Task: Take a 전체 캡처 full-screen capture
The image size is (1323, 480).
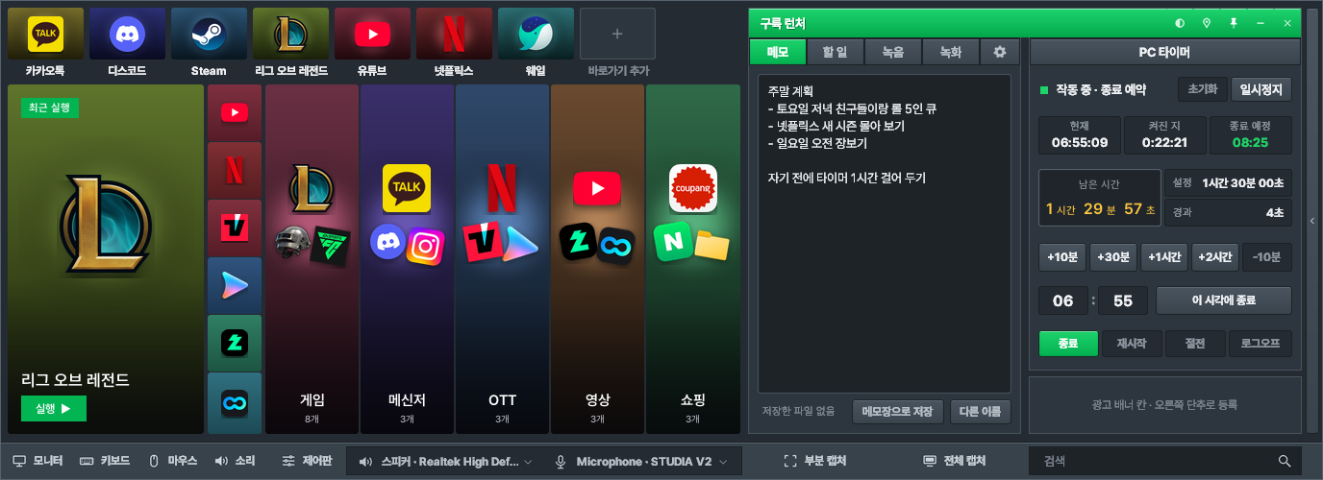Action: [x=955, y=462]
